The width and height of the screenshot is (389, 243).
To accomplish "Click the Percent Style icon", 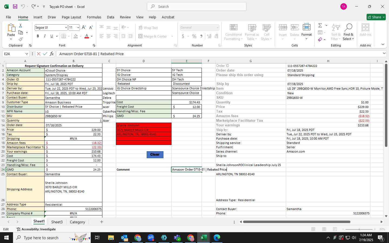I will 194,36.
